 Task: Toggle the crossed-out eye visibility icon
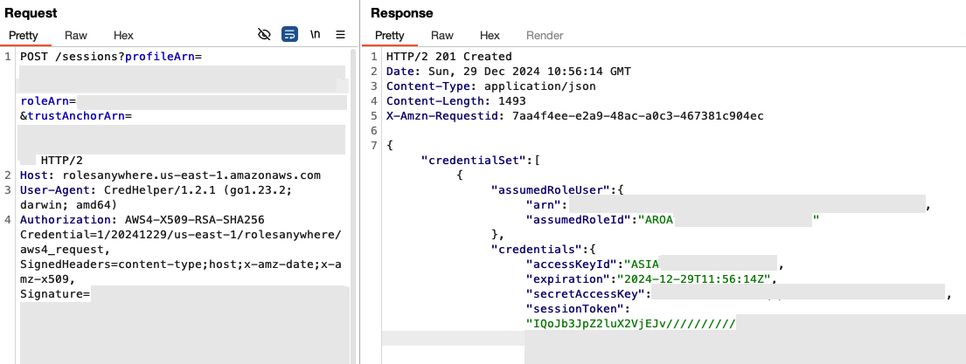pos(265,35)
